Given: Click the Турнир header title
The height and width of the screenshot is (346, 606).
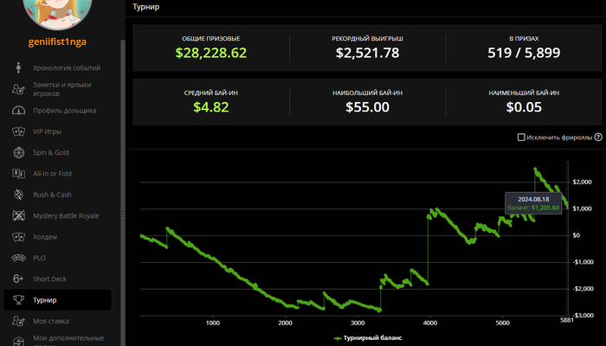Looking at the screenshot, I should tap(146, 7).
